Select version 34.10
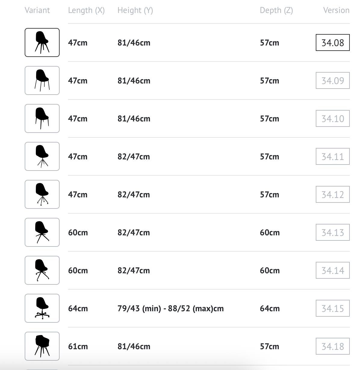357x370 pixels. 333,118
